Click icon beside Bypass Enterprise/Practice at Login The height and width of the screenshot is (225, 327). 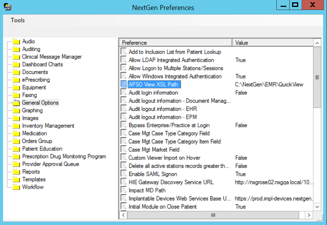[124, 125]
